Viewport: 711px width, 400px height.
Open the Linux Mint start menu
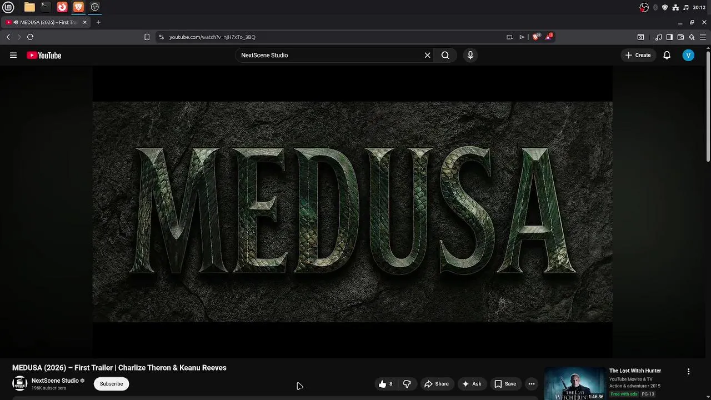(8, 7)
